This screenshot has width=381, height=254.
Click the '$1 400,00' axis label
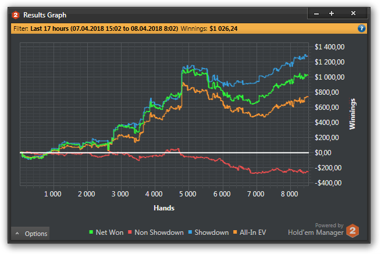pyautogui.click(x=329, y=47)
